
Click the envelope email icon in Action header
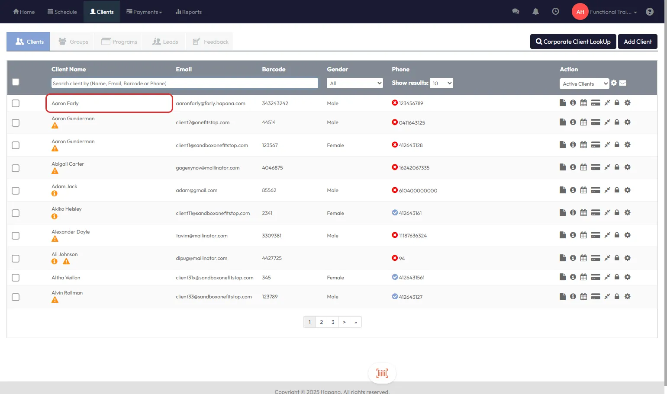[x=622, y=83]
